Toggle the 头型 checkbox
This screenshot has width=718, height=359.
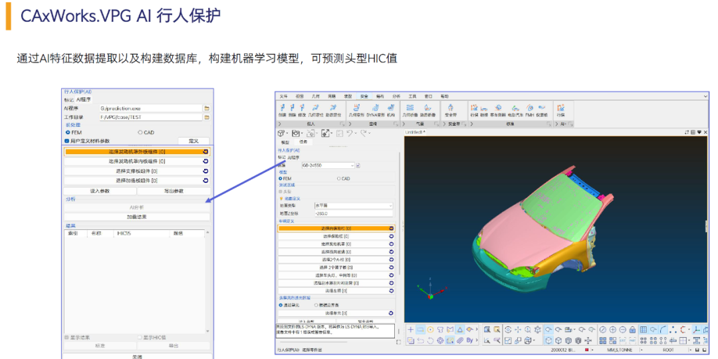281,191
